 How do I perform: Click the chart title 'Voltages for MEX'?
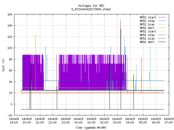pyautogui.click(x=91, y=6)
